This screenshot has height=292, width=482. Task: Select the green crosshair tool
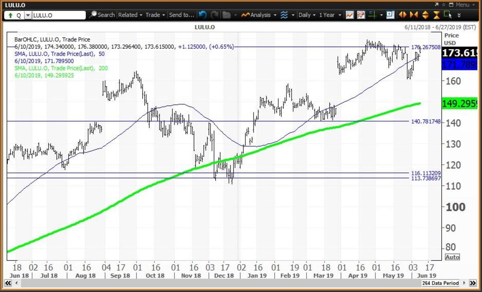coord(372,15)
